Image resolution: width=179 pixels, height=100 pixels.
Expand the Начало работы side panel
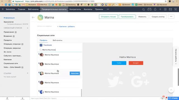pos(176,56)
